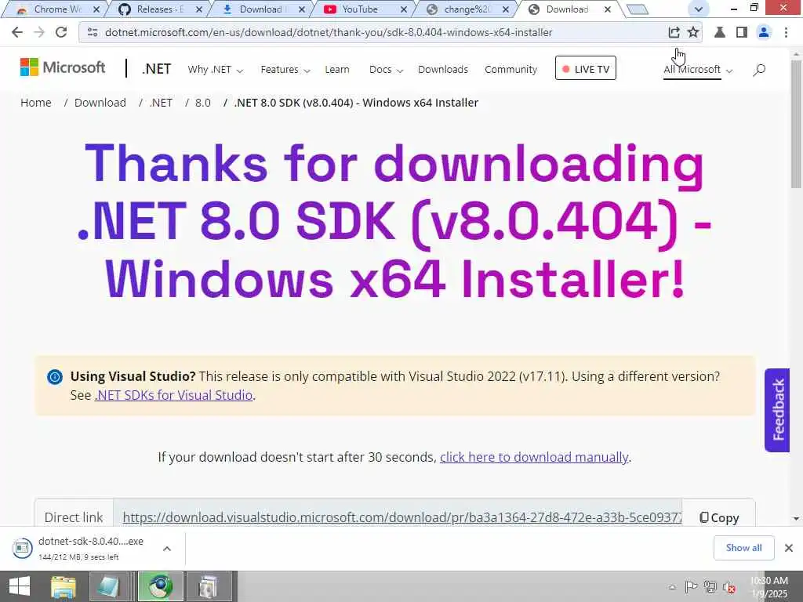Click the info icon in Visual Studio notice
Screen dimensions: 803x602
tap(55, 377)
